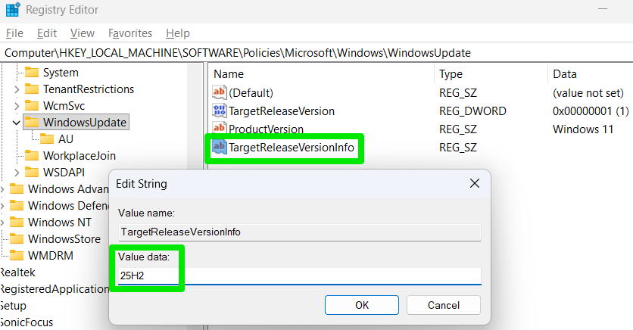Click the AU subkey folder icon
The image size is (633, 330).
point(47,139)
